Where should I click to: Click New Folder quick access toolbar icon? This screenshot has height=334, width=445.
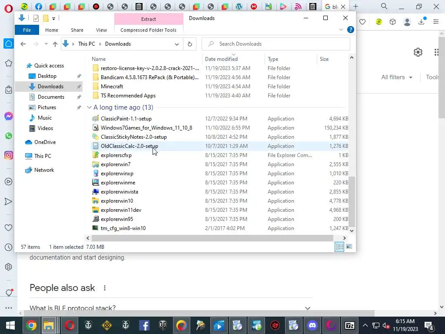point(45,18)
